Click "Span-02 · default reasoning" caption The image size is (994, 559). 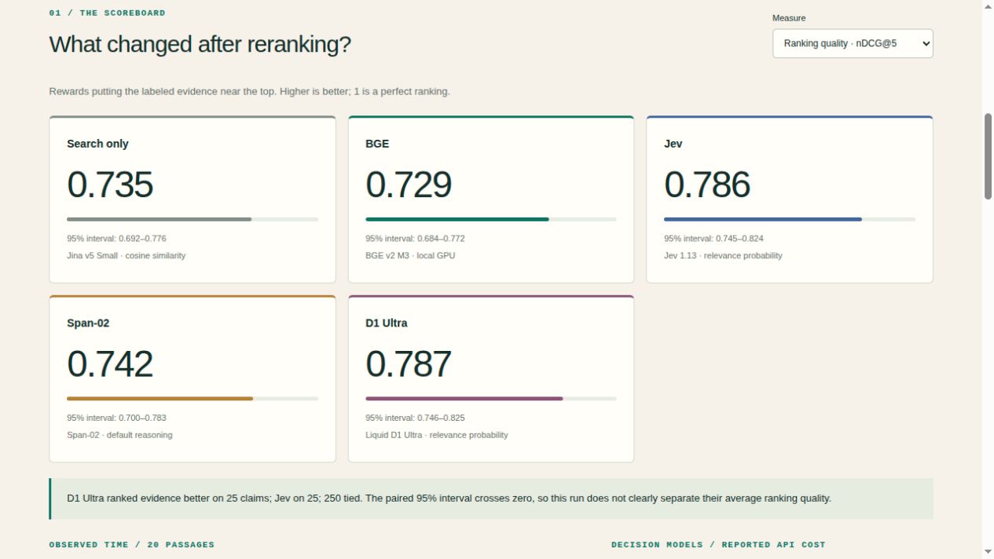(x=119, y=436)
